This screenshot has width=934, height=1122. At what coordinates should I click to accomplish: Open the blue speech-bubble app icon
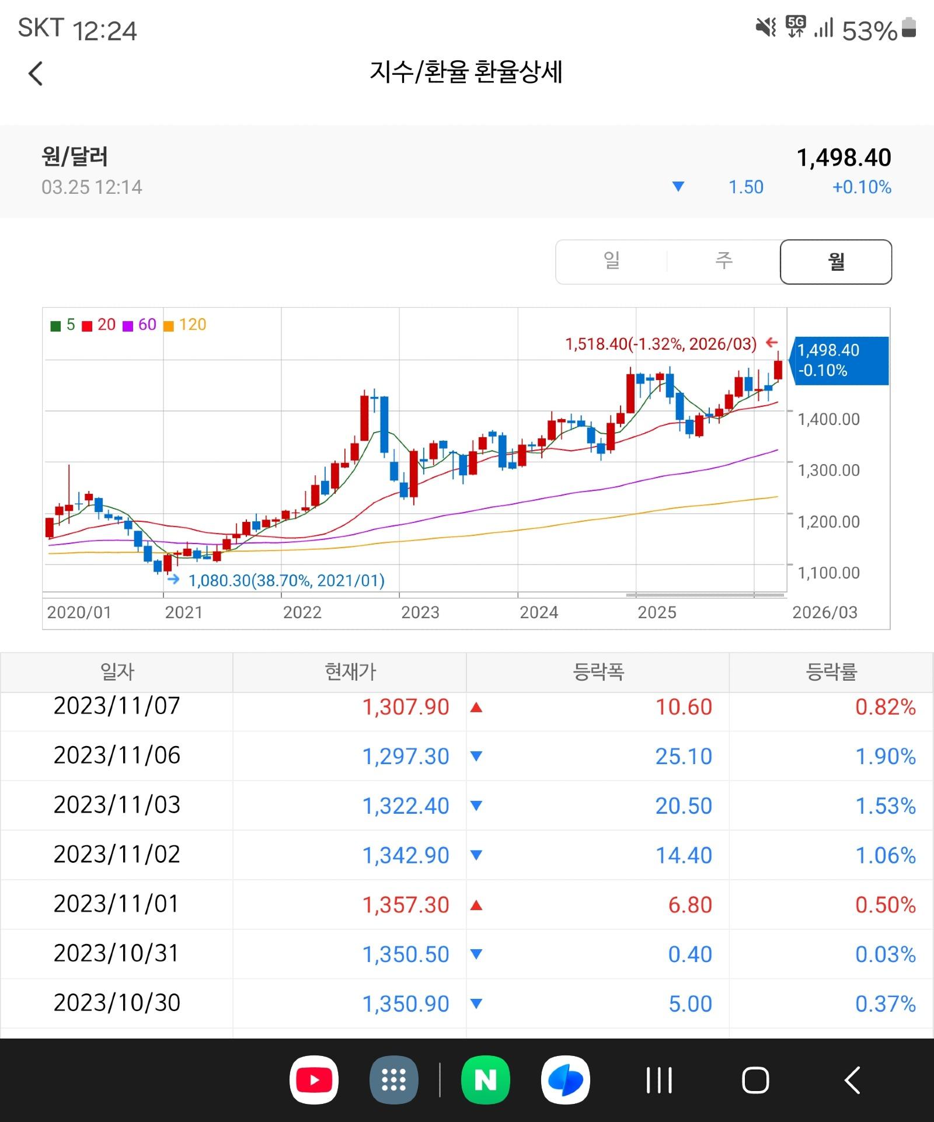565,1080
